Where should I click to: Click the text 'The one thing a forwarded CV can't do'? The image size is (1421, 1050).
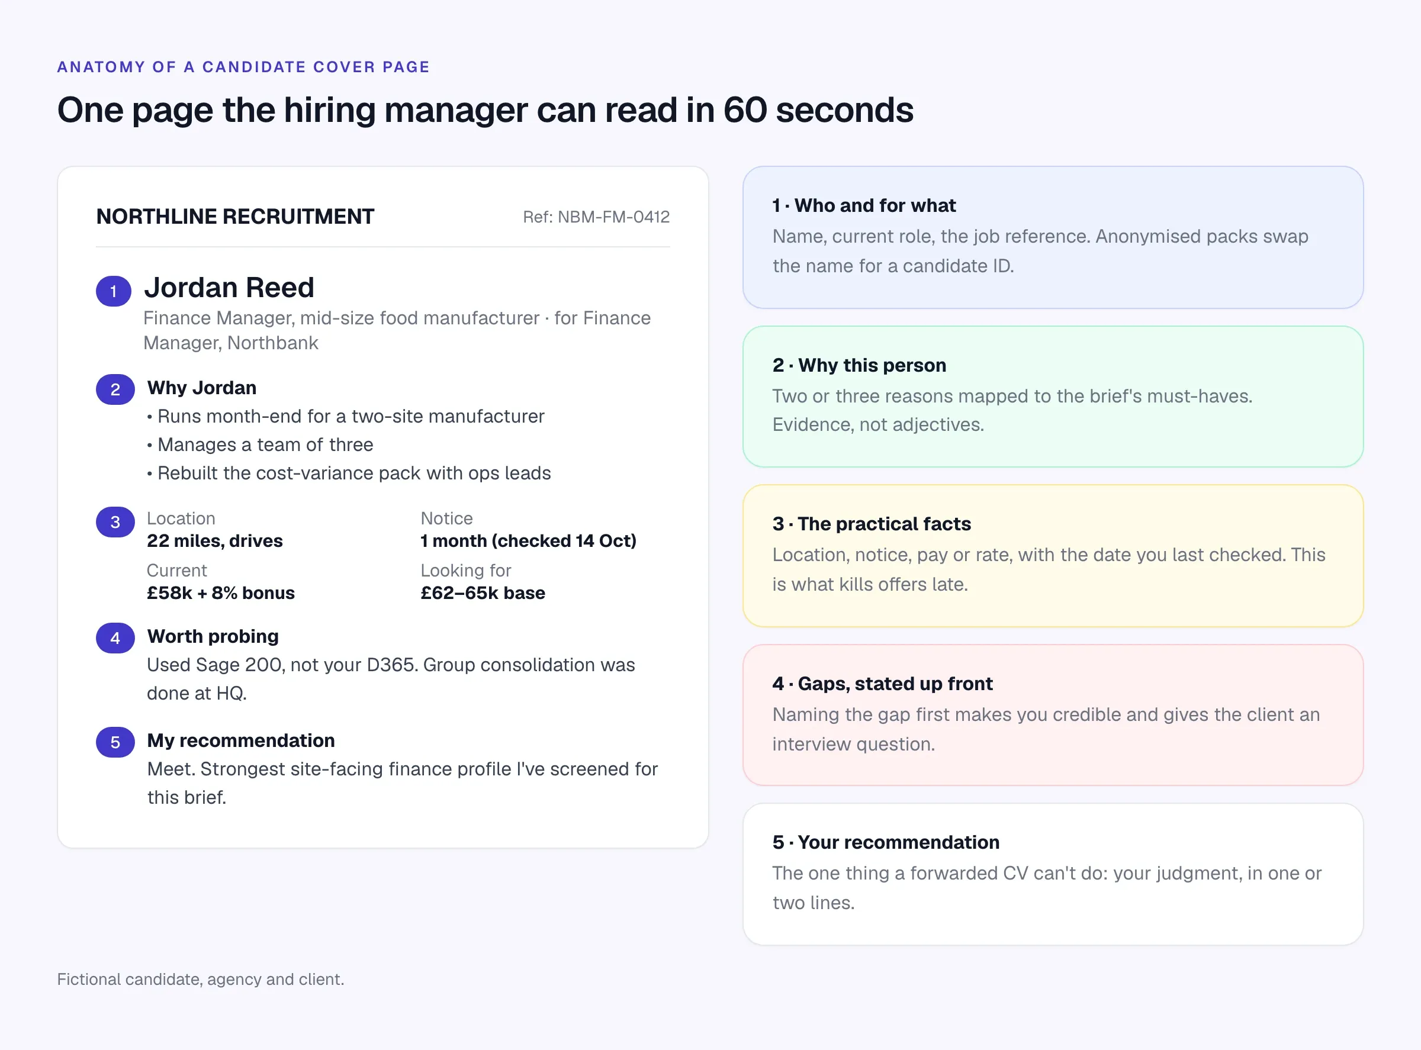[x=940, y=873]
